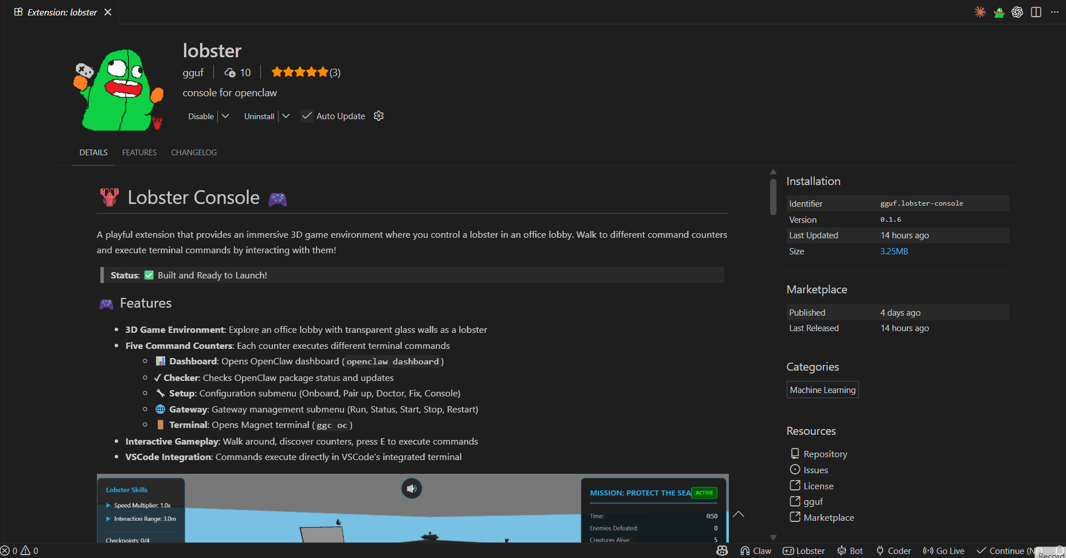Click the green status checkmark emoji
The image size is (1066, 558).
pos(149,275)
